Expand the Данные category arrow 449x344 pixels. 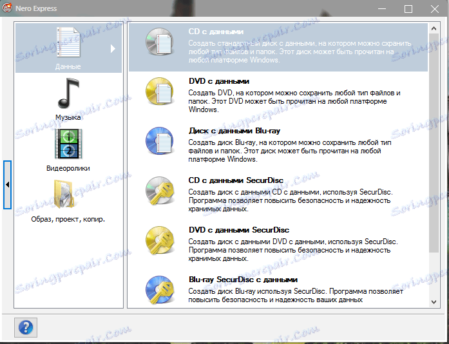(113, 48)
